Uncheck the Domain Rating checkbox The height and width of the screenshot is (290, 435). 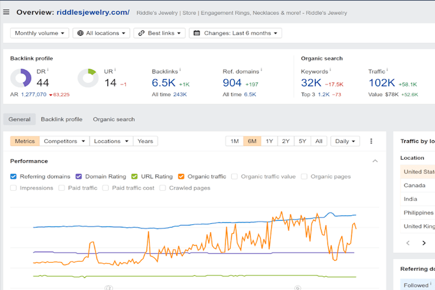point(79,177)
